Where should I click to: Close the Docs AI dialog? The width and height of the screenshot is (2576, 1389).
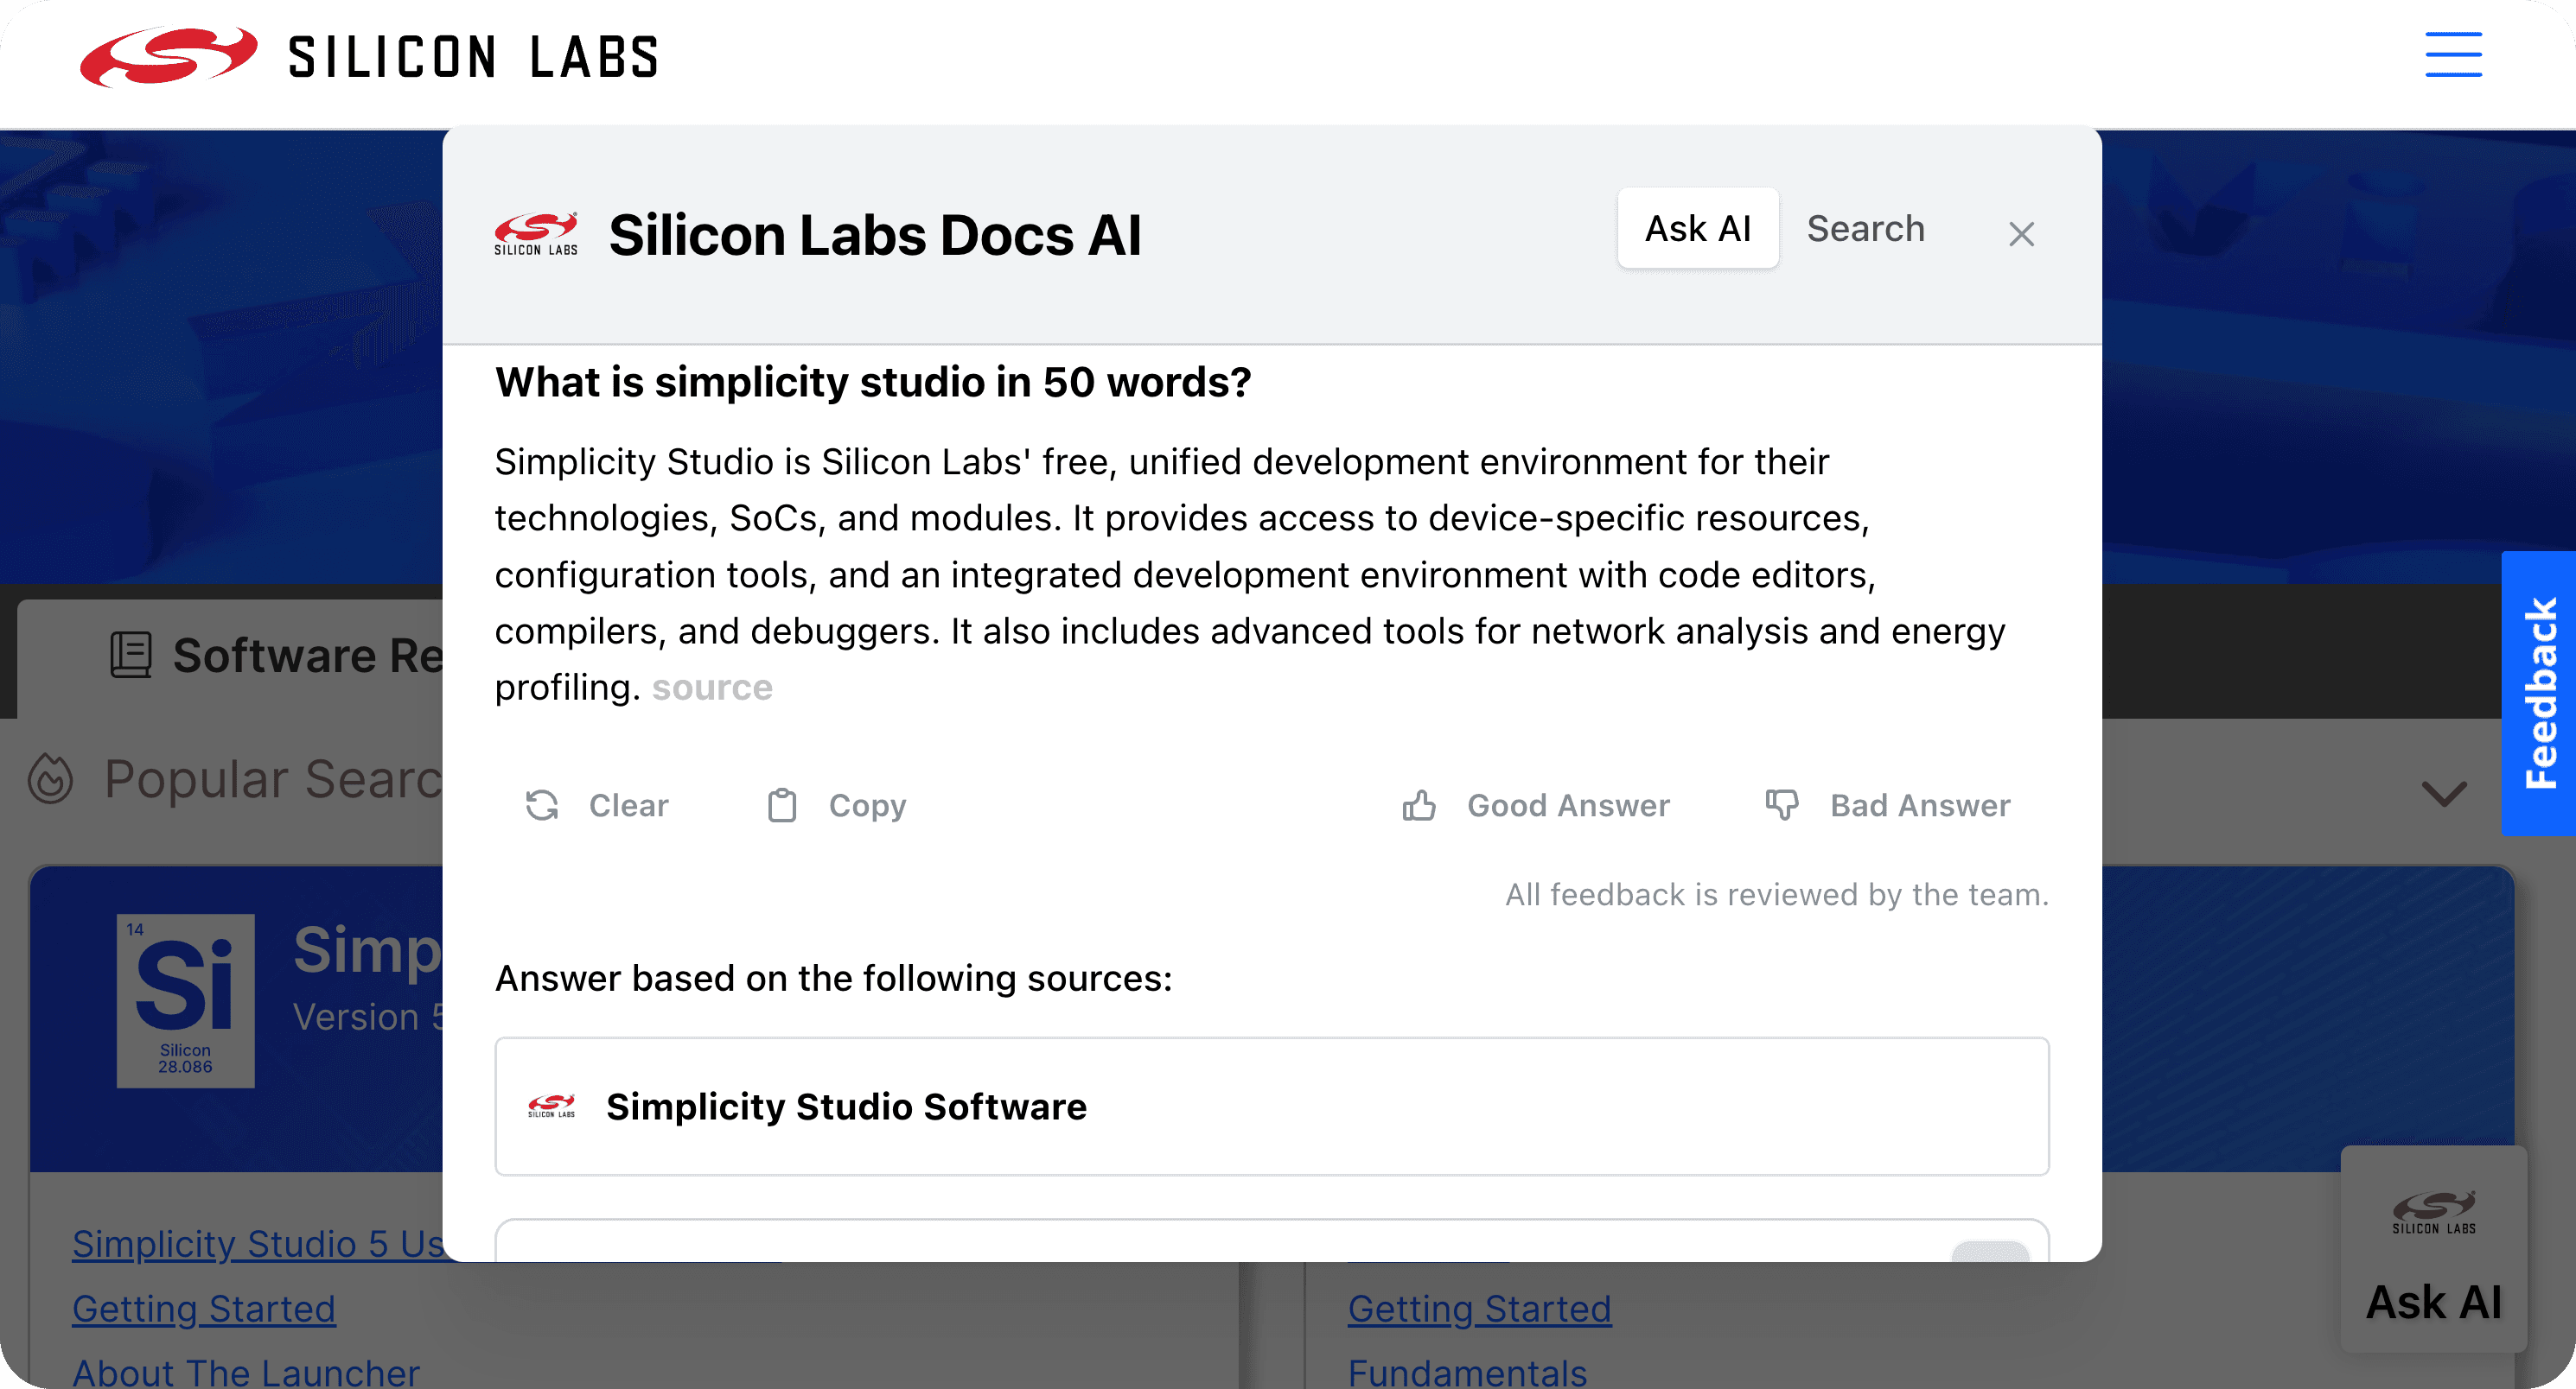pyautogui.click(x=2021, y=234)
